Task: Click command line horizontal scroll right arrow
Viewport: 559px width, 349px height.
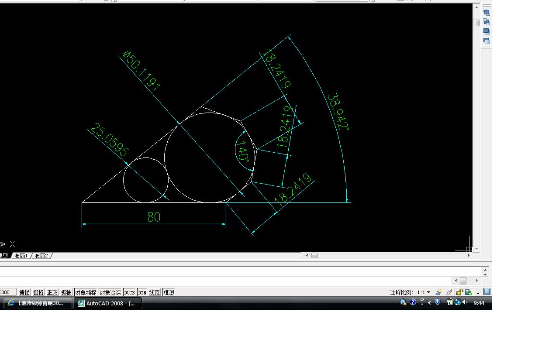Action: [477, 281]
